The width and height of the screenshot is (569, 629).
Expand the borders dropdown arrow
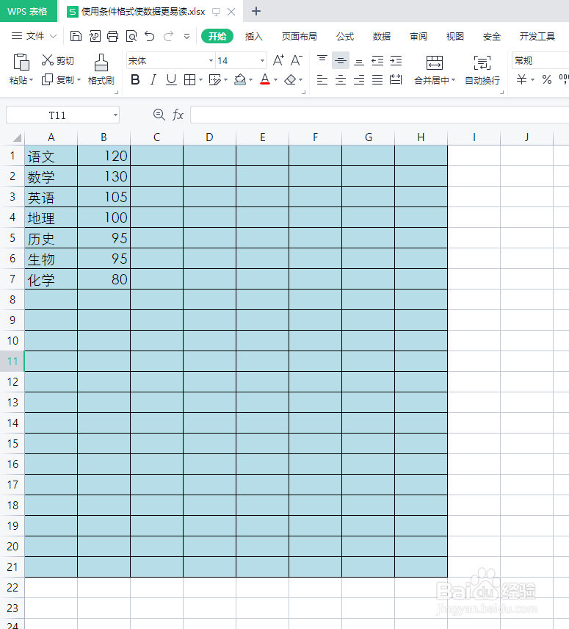pyautogui.click(x=200, y=80)
